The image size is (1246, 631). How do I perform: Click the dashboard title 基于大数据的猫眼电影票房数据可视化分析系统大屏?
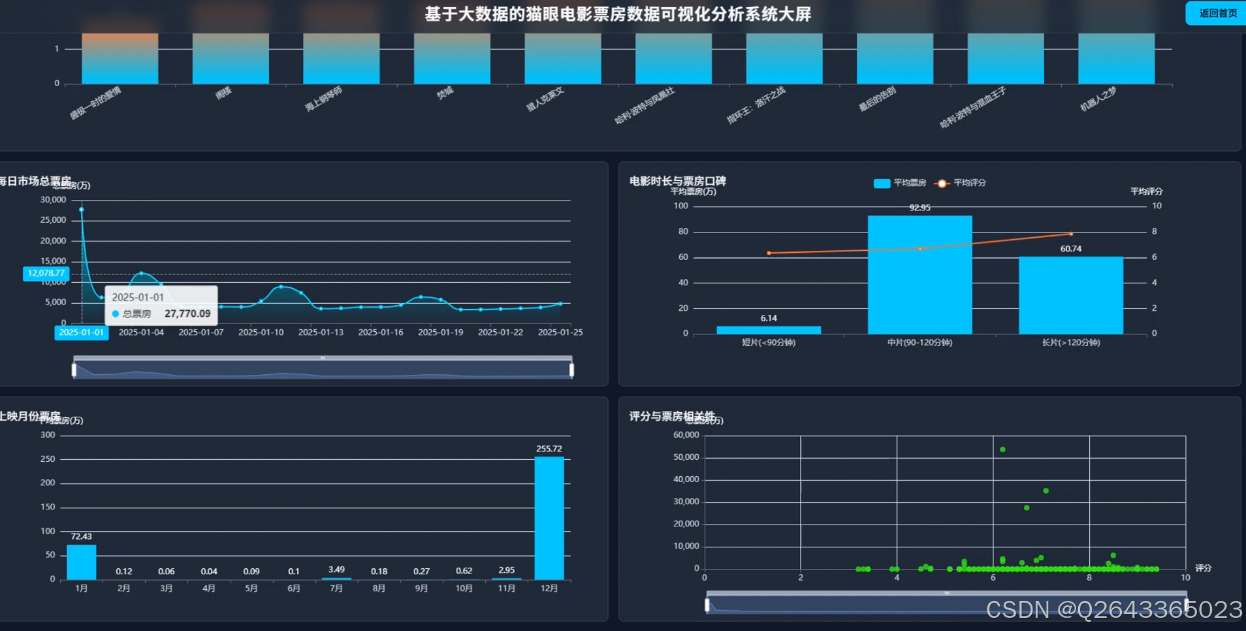point(618,14)
